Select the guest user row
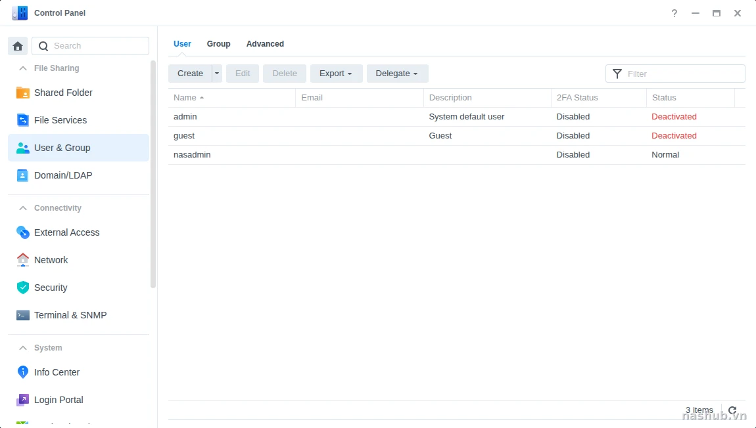 457,136
